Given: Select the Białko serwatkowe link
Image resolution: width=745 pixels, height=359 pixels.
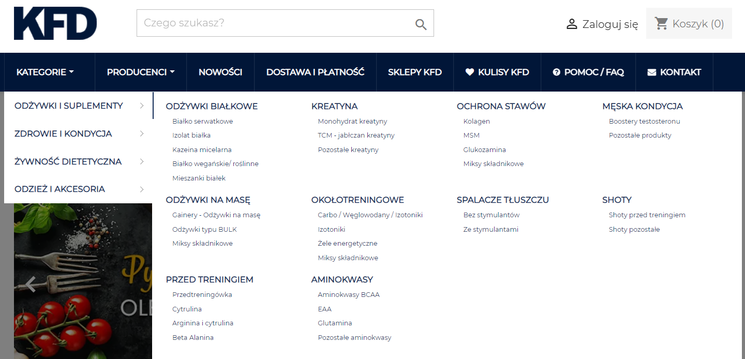Looking at the screenshot, I should pyautogui.click(x=203, y=122).
